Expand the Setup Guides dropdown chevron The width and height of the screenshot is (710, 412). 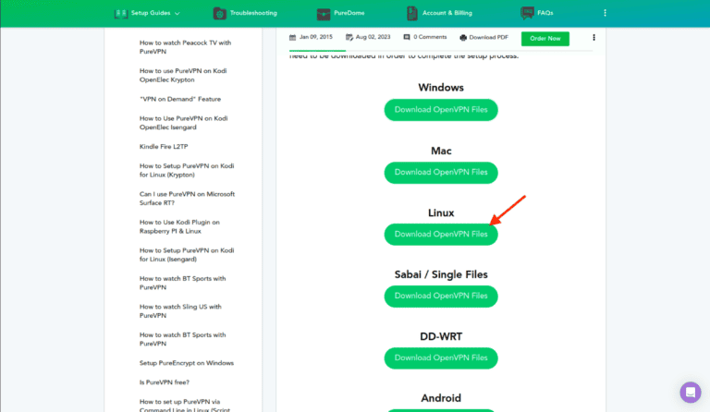coord(177,14)
